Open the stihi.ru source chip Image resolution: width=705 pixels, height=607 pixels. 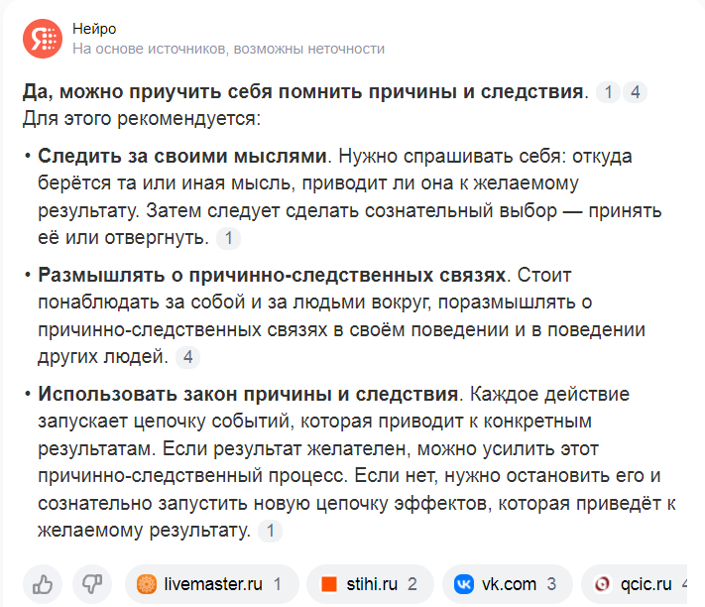[371, 584]
